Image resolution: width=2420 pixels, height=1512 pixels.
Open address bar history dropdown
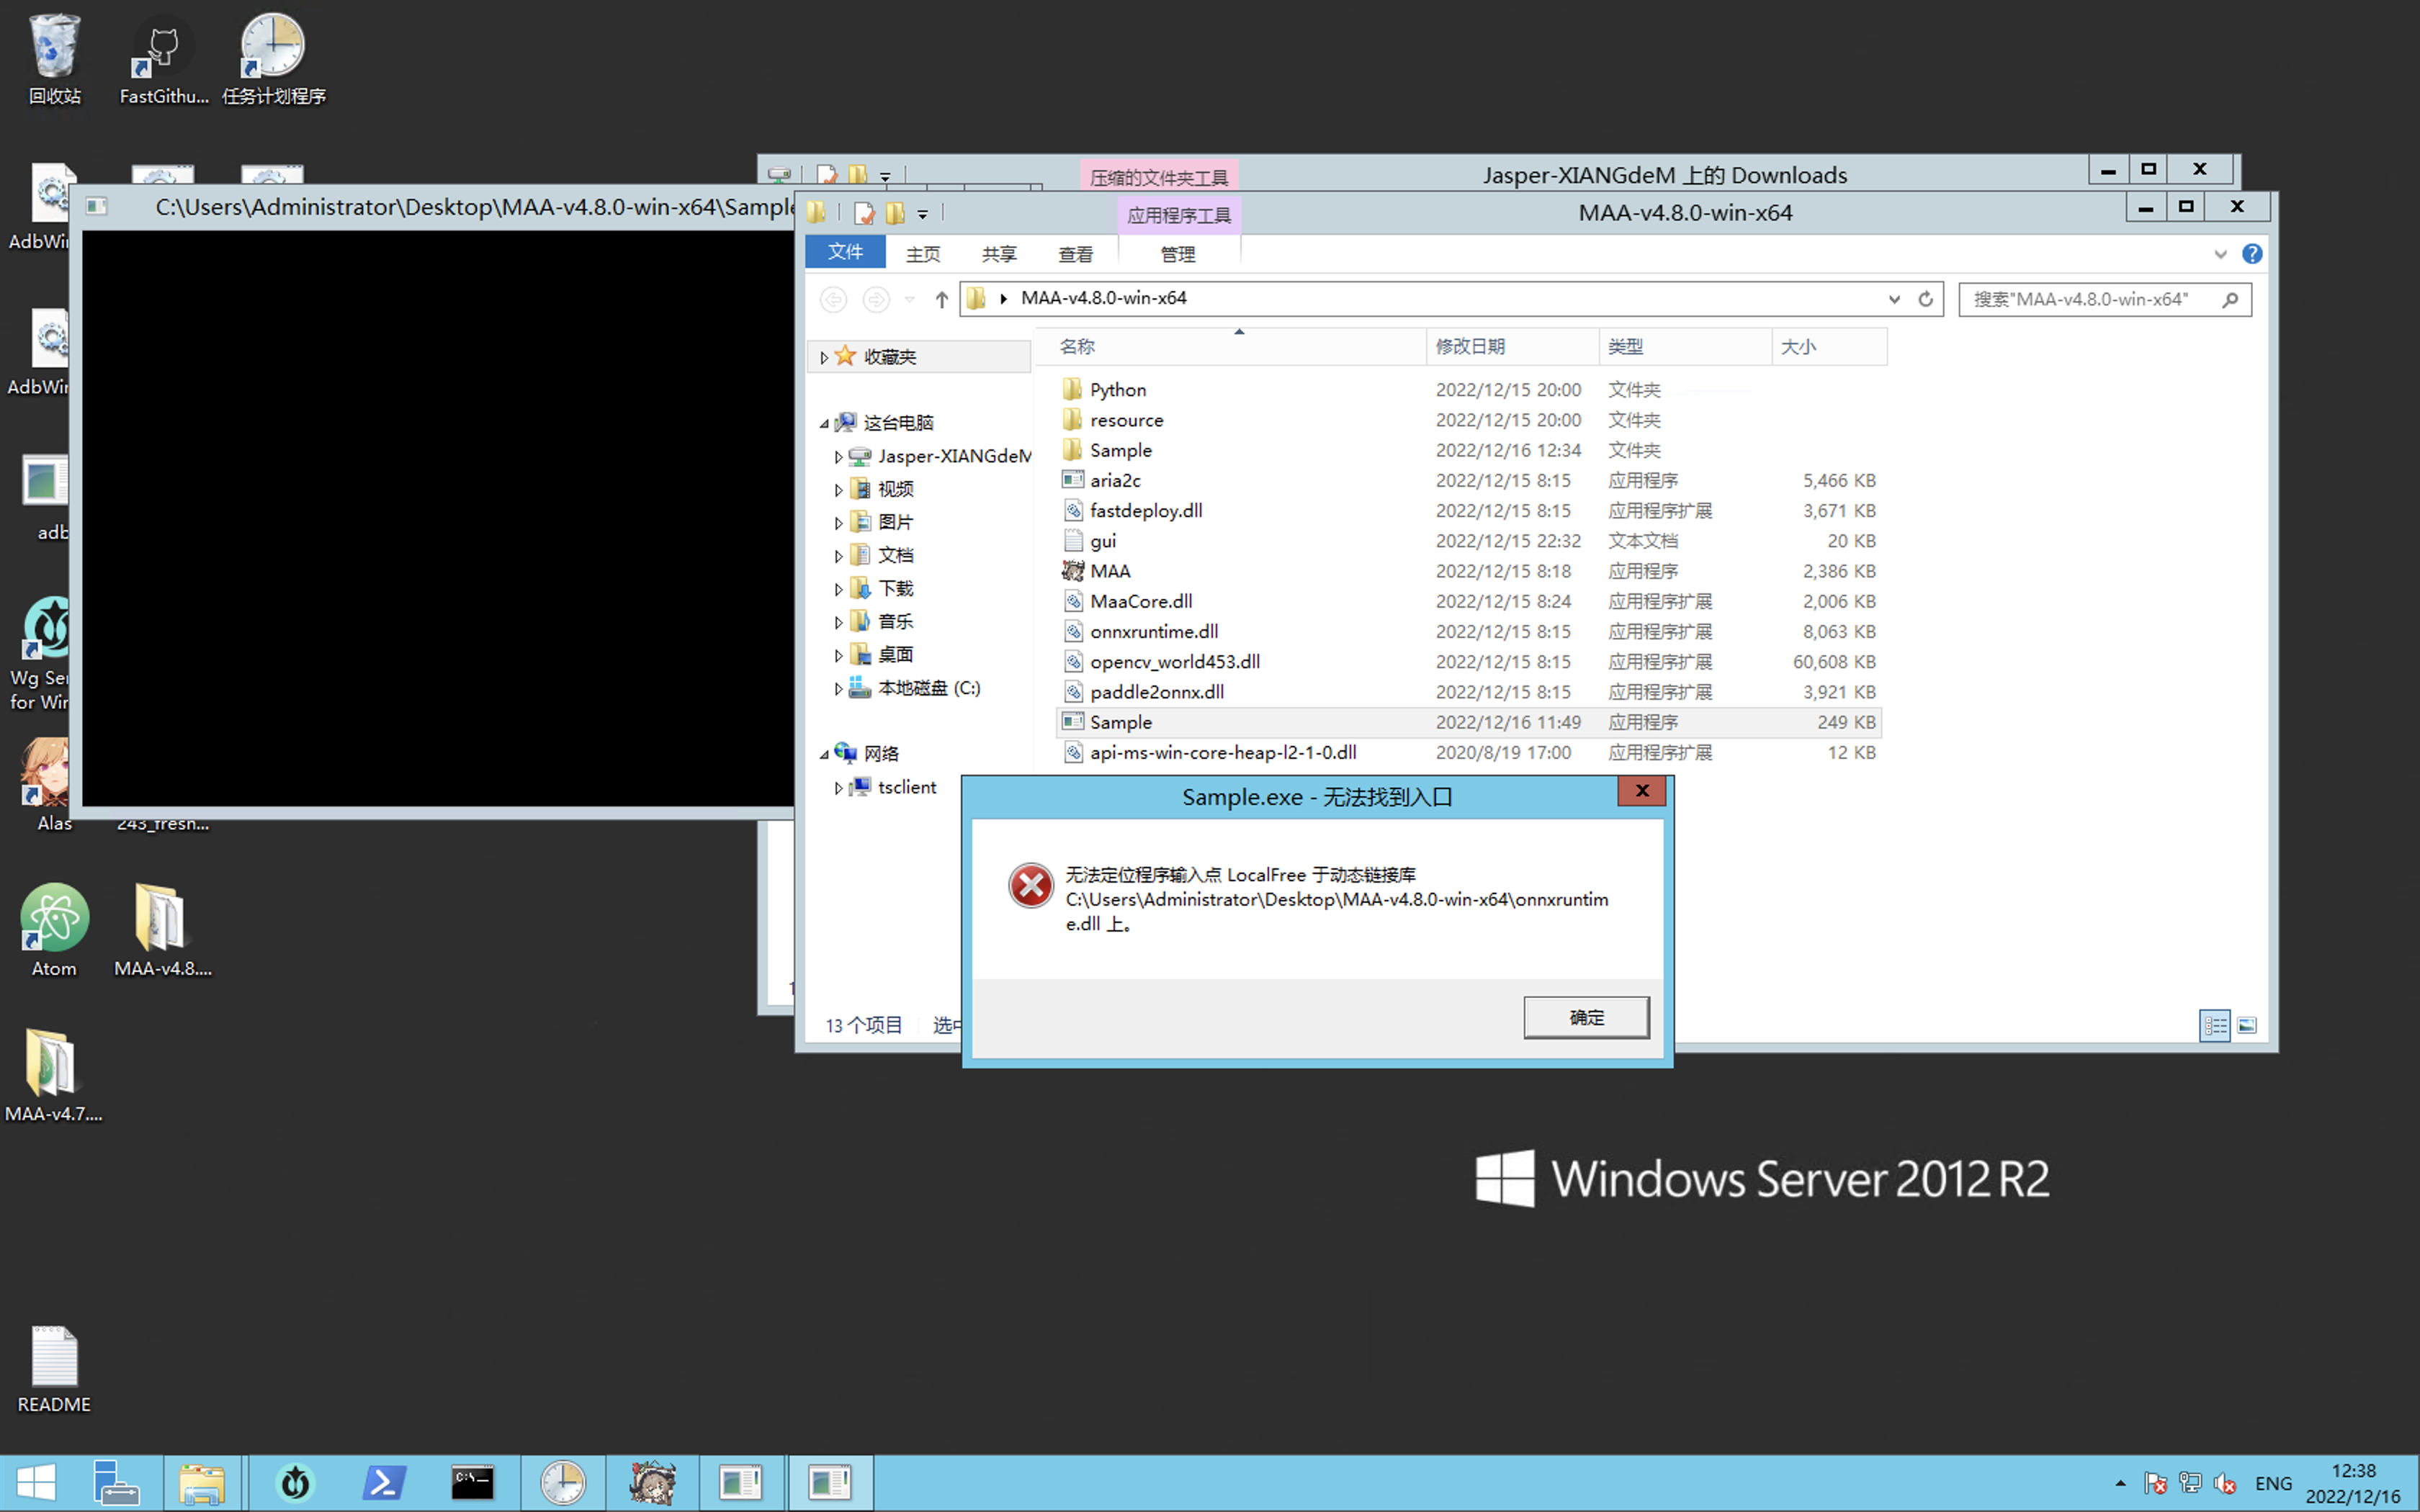[1893, 299]
